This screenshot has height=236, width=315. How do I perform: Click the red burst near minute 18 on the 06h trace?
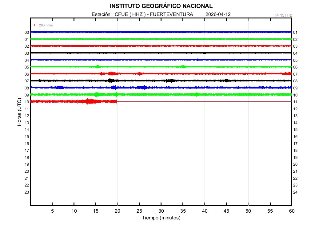(111, 74)
